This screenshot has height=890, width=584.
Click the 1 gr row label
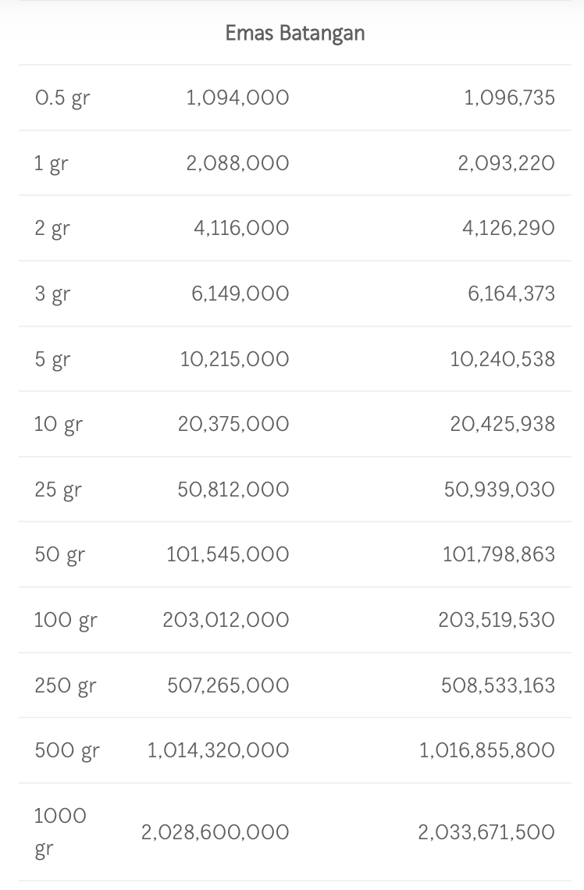pos(51,164)
